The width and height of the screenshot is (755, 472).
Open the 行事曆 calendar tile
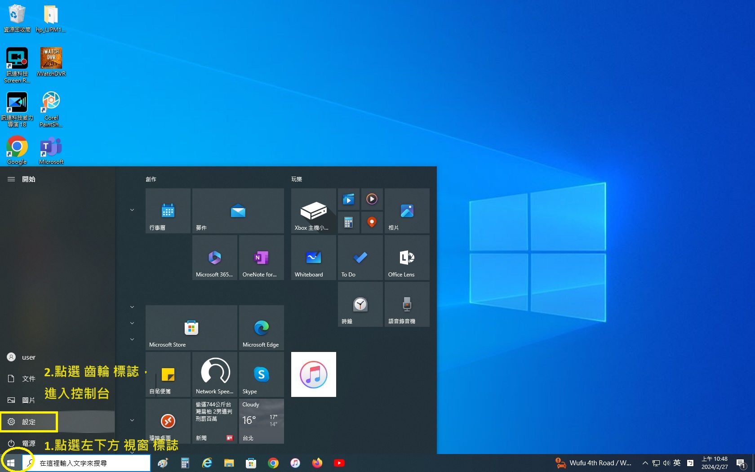(168, 211)
